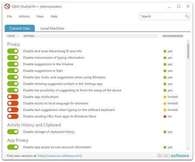This screenshot has width=195, height=162.
Task: Click the O&O ShutUp10++ app logo icon
Action: [7, 6]
